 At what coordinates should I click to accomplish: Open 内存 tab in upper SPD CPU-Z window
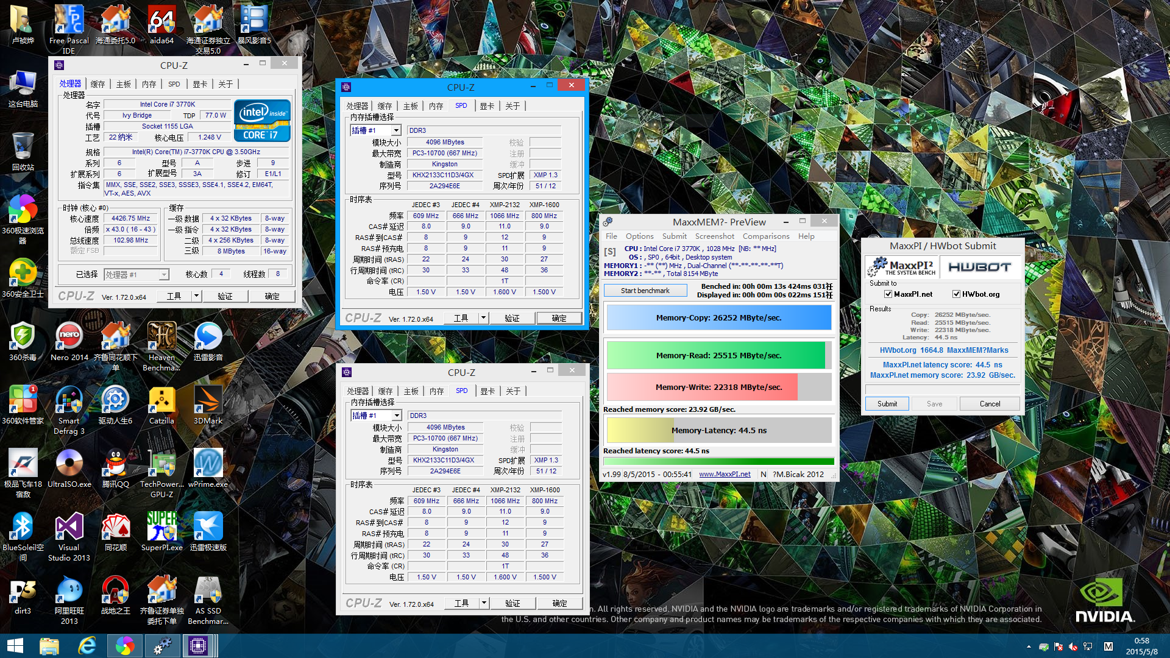click(x=436, y=106)
